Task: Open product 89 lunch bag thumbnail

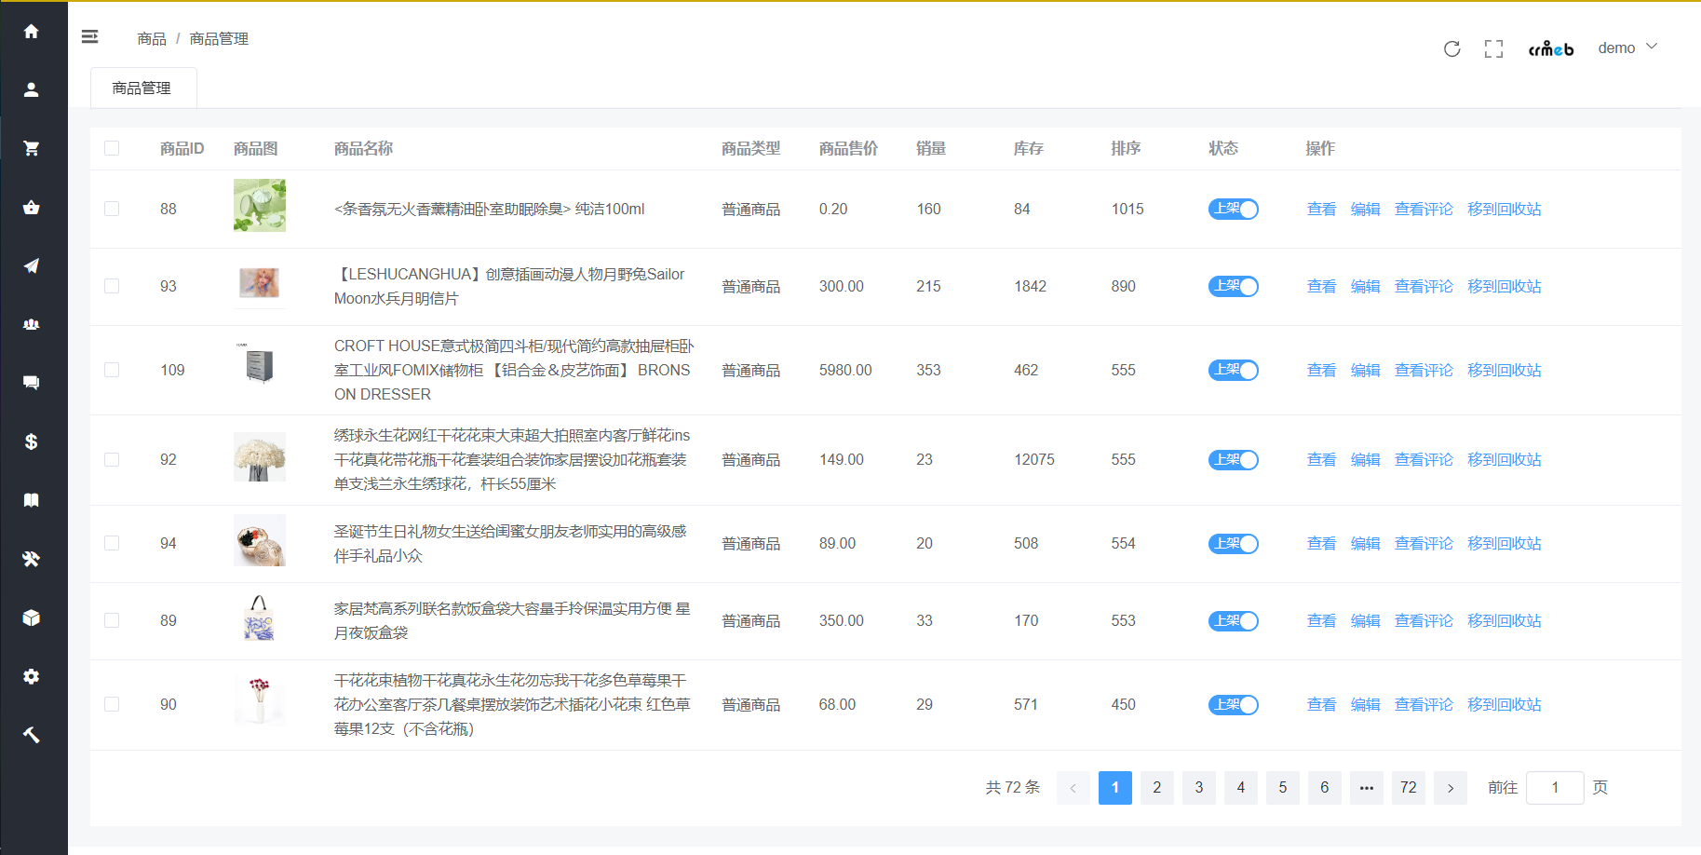Action: pyautogui.click(x=260, y=618)
